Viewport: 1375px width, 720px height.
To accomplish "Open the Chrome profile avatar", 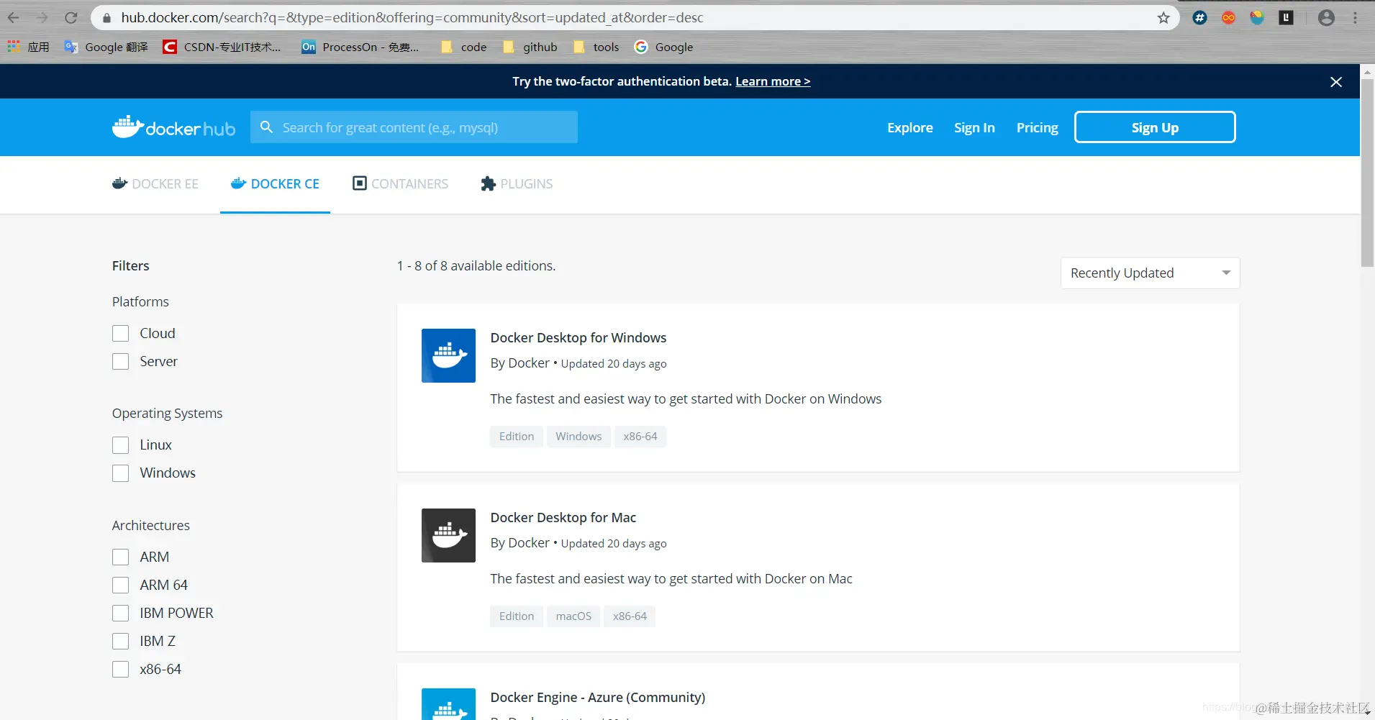I will tap(1326, 18).
